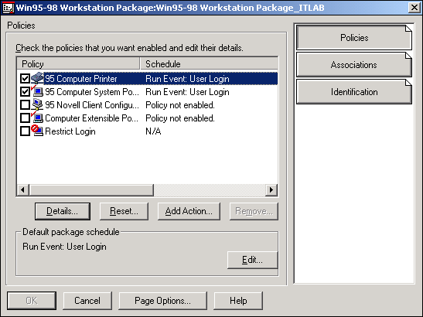
Task: Enable the 95 Novell Client Configuration checkbox
Action: pyautogui.click(x=25, y=105)
